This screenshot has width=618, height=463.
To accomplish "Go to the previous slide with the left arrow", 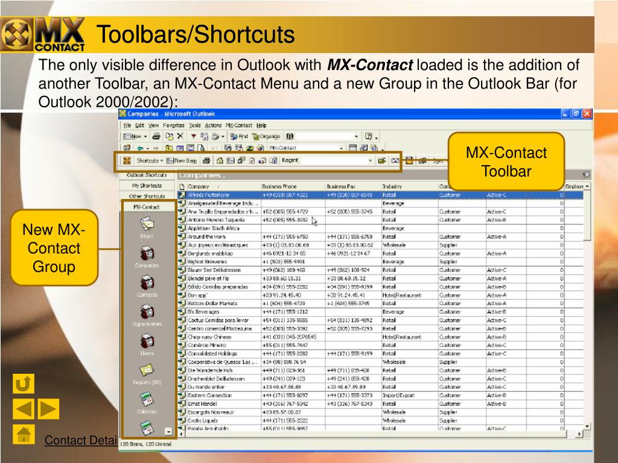I will point(24,409).
